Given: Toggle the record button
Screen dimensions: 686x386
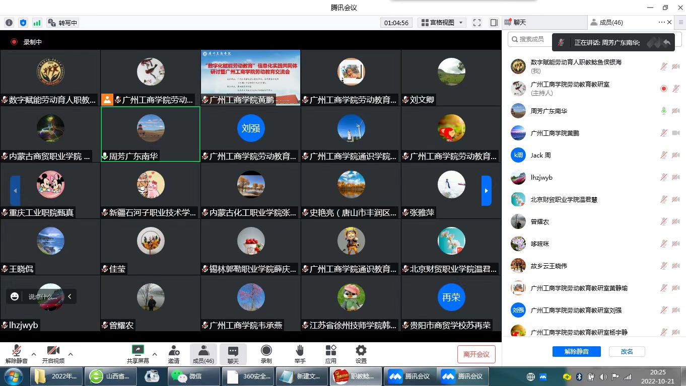Looking at the screenshot, I should [x=266, y=350].
